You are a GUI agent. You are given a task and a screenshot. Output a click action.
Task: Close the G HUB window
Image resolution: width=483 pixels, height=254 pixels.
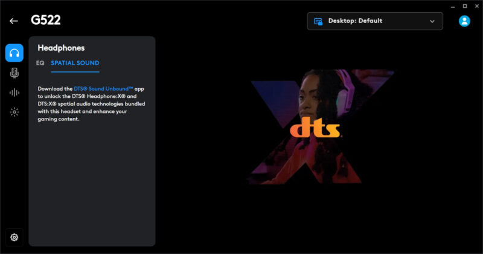476,6
